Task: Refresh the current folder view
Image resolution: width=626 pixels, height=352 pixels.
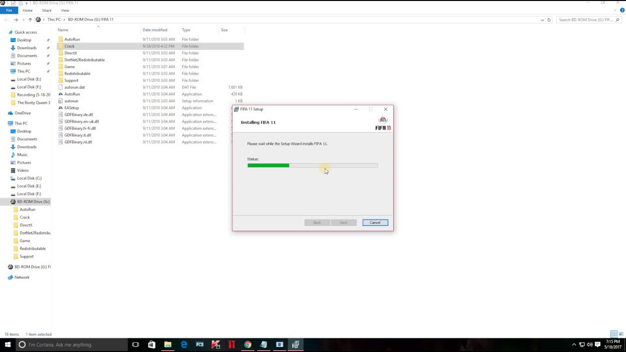Action: [x=549, y=20]
